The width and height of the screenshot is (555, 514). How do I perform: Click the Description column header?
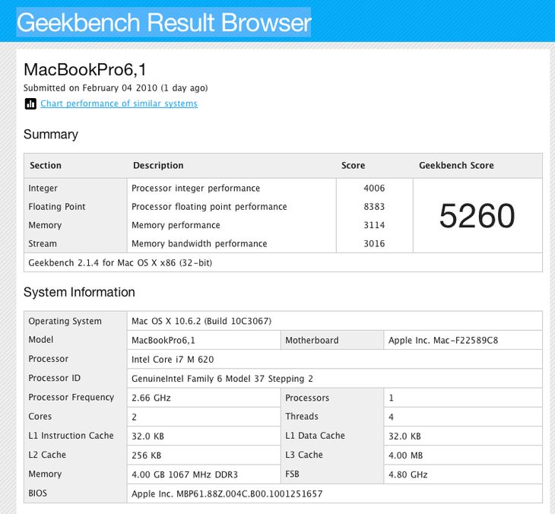click(158, 165)
